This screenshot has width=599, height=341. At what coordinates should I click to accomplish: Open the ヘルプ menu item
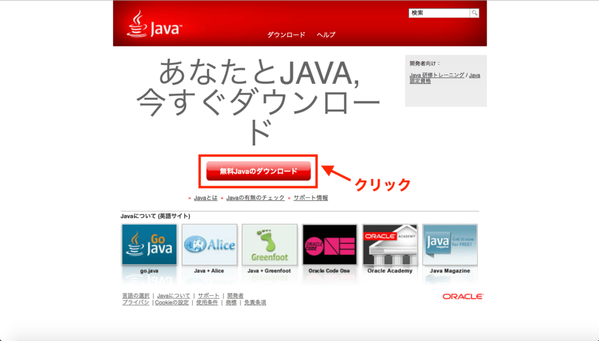(326, 35)
